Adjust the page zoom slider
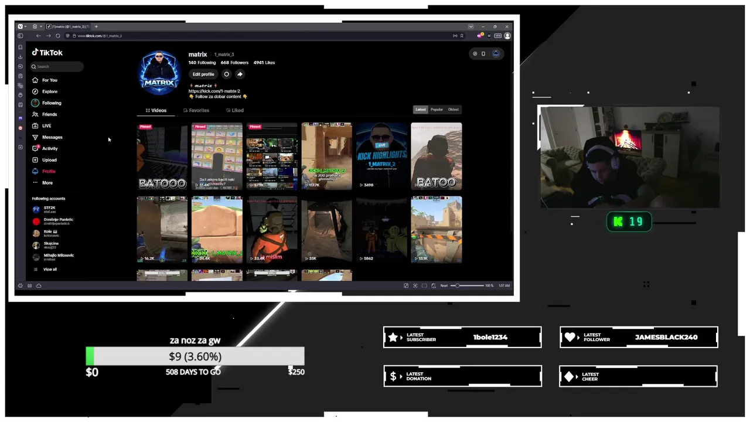This screenshot has width=750, height=422. 466,285
